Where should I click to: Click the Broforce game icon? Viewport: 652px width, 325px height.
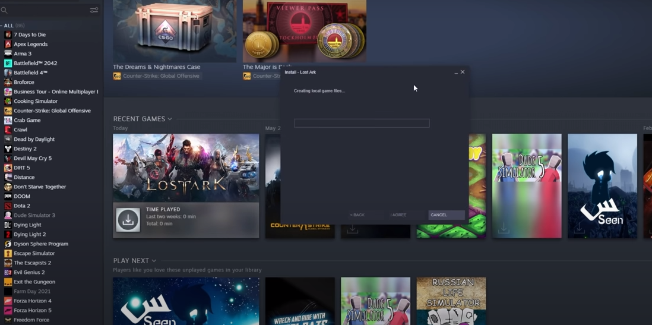[x=8, y=82]
